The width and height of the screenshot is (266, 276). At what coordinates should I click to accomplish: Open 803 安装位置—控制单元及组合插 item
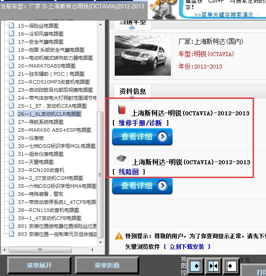[x=57, y=234]
